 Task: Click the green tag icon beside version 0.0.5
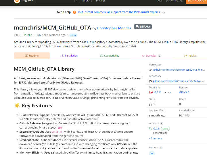[x=150, y=129]
